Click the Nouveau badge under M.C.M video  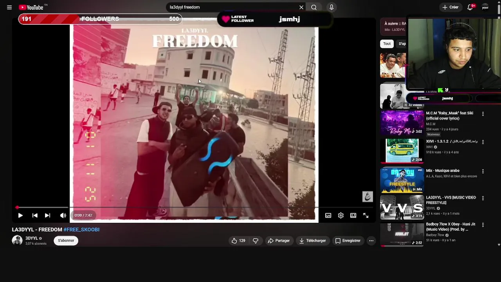(433, 134)
